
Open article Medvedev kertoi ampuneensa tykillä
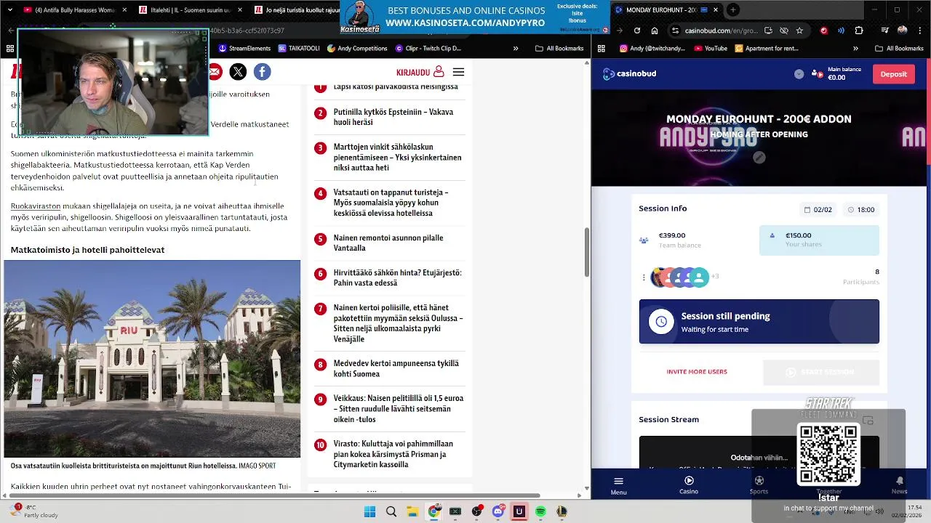(x=396, y=368)
